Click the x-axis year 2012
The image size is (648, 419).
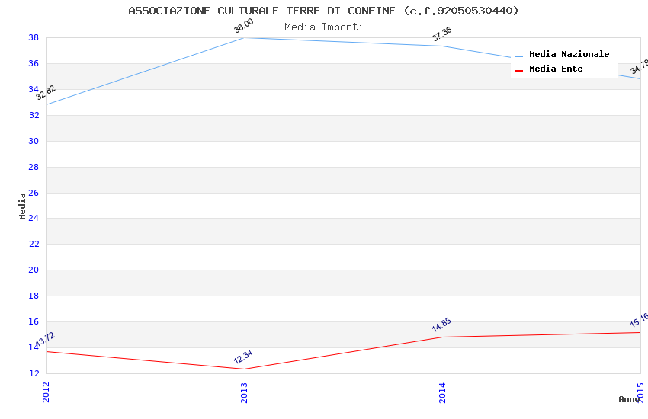[x=46, y=392]
